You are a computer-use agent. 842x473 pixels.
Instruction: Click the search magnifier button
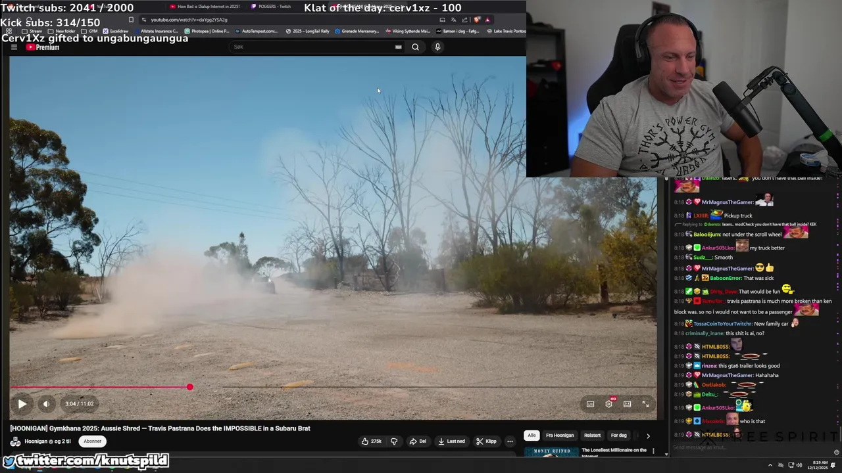click(x=415, y=47)
